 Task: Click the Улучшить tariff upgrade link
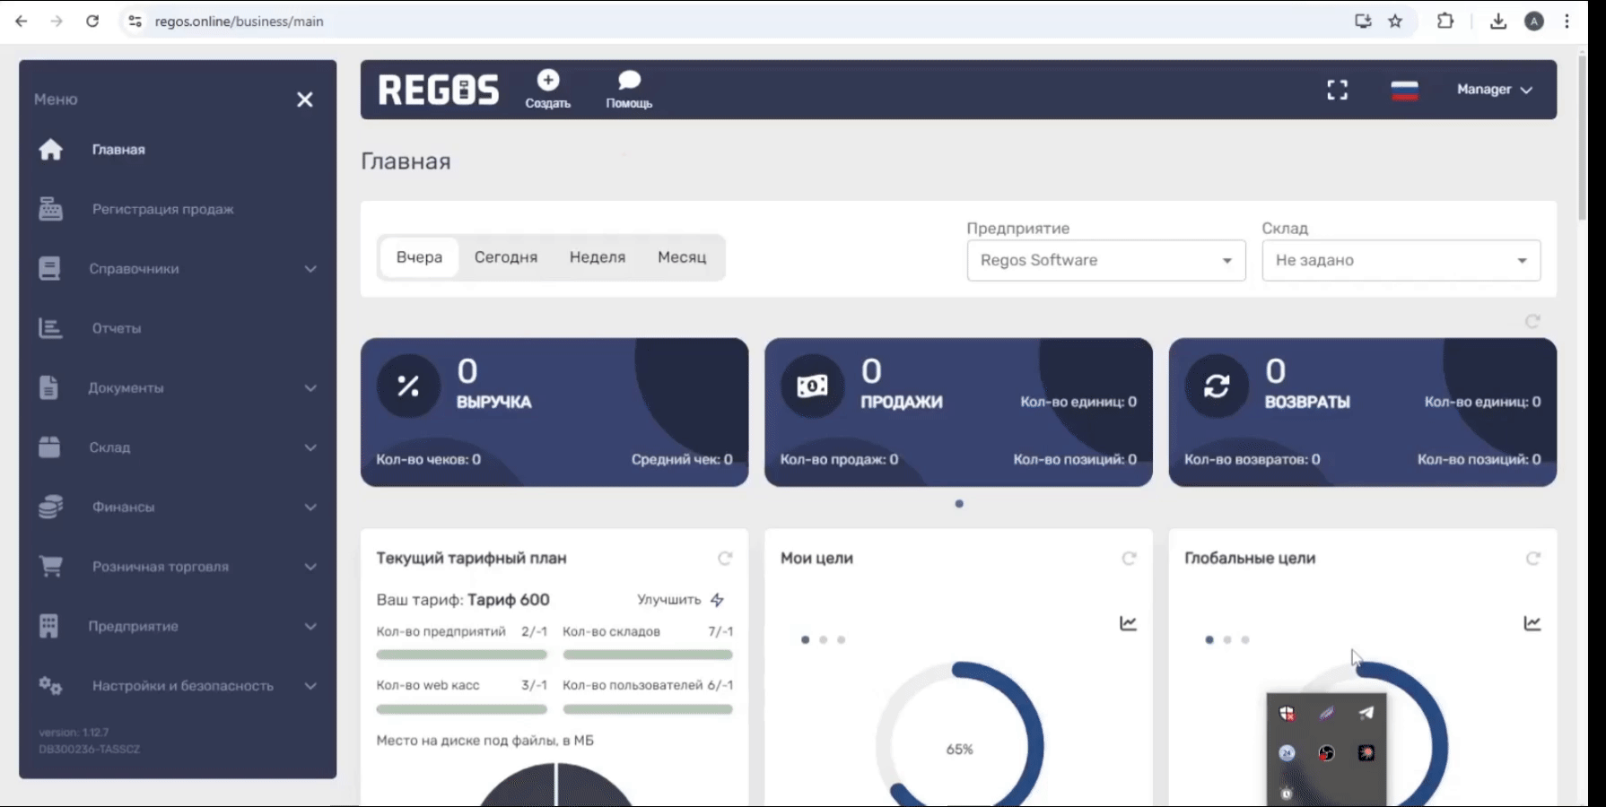[x=681, y=600]
